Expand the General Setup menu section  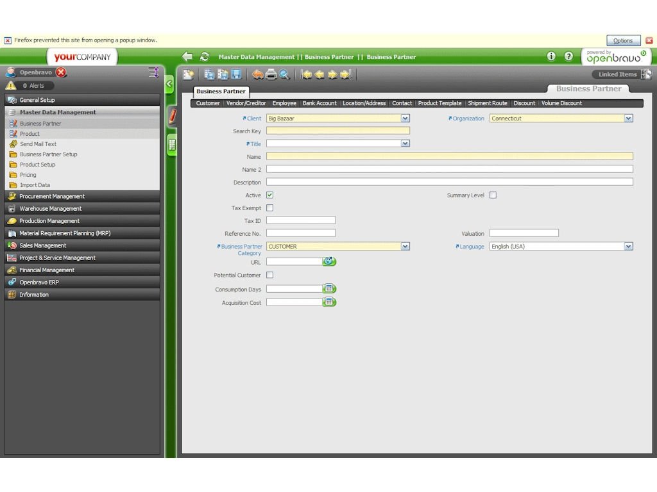coord(82,100)
